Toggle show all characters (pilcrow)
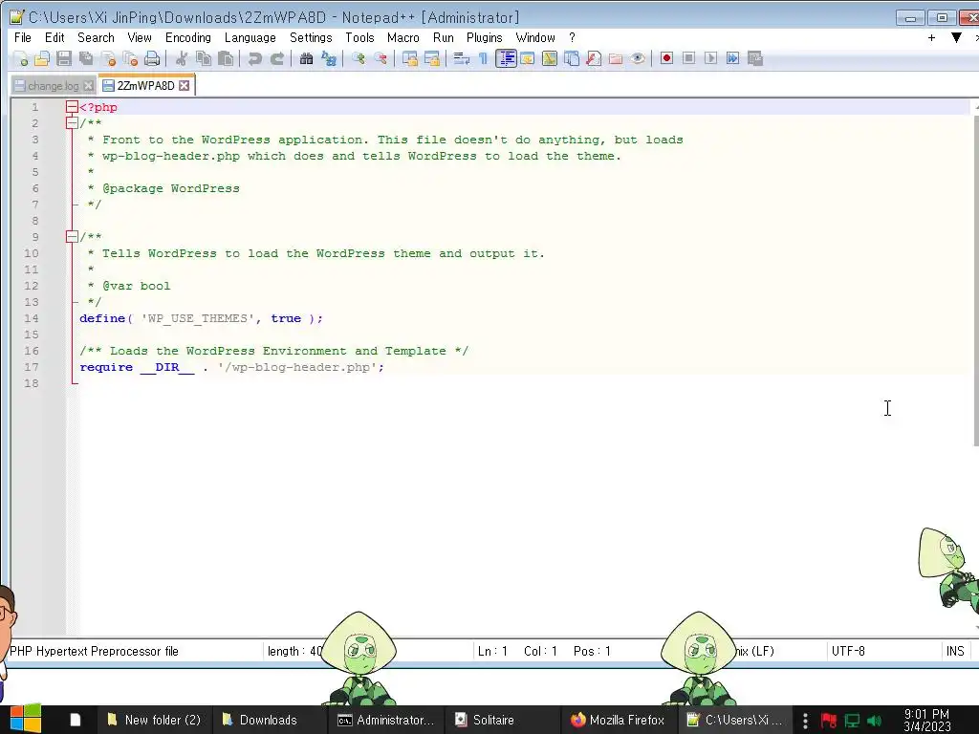 click(483, 58)
